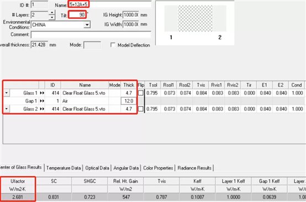Screen dimensions: 306x202
Task: Click the IG Width field
Action: pos(131,24)
